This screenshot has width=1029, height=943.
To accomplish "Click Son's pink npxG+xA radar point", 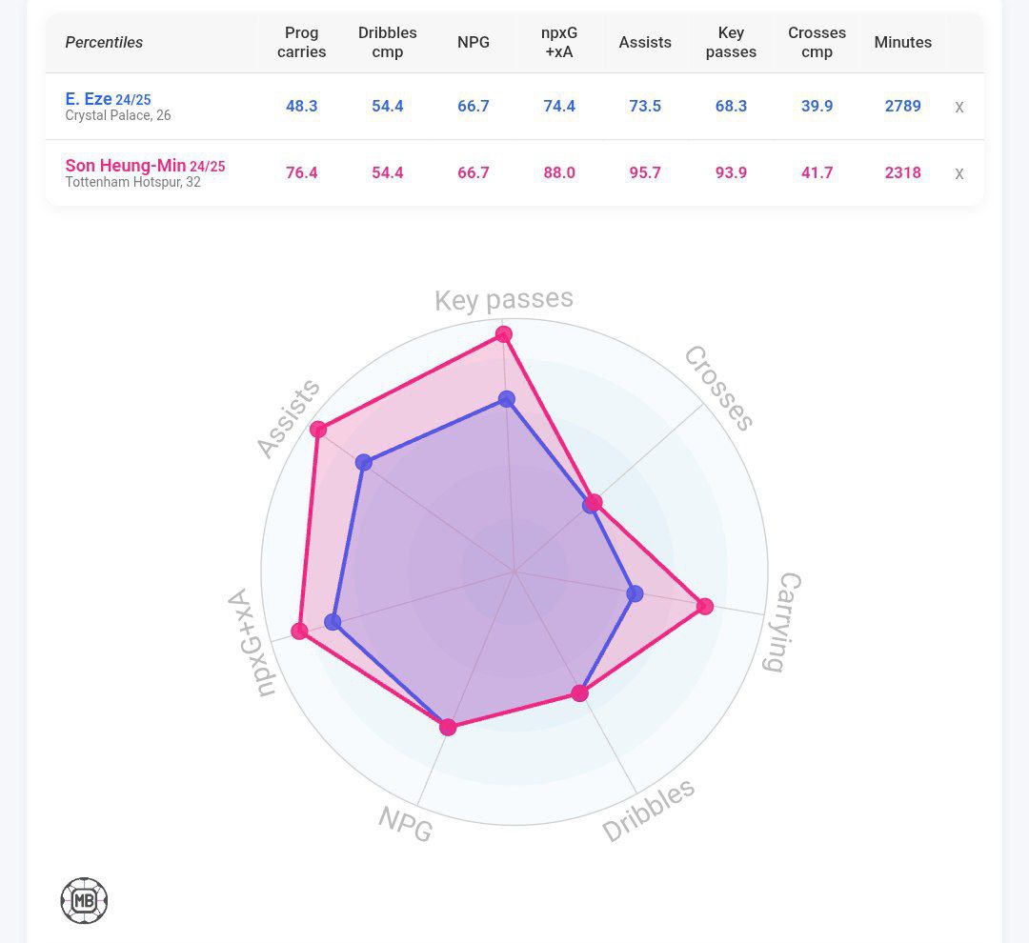I will (299, 632).
